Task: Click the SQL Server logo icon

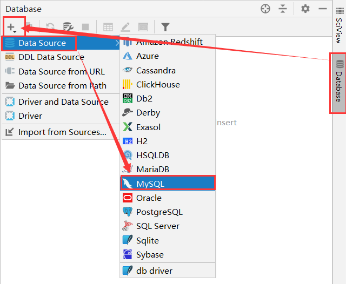Action: coord(128,226)
